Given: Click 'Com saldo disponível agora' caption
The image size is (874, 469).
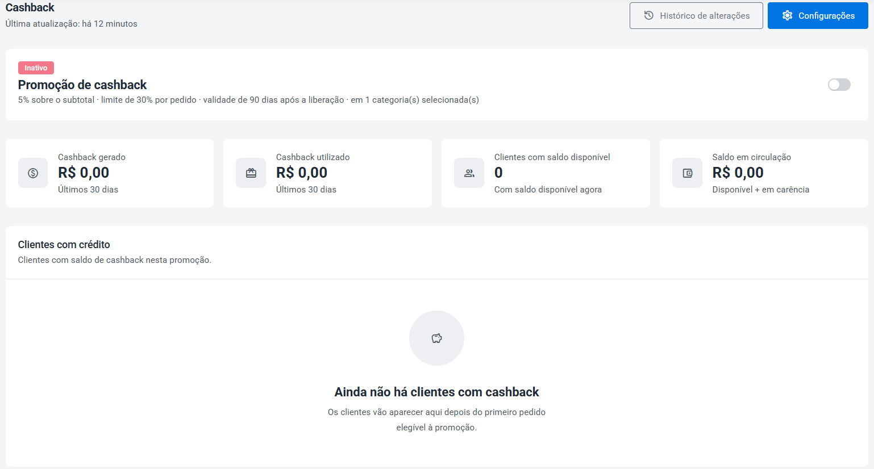Looking at the screenshot, I should (x=548, y=190).
